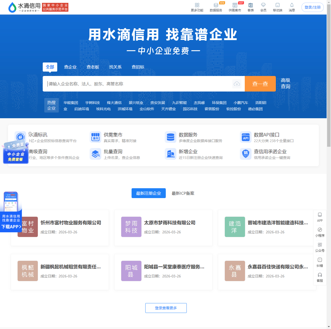Click the upload icon inside the search bar
The width and height of the screenshot is (331, 329).
(x=237, y=84)
